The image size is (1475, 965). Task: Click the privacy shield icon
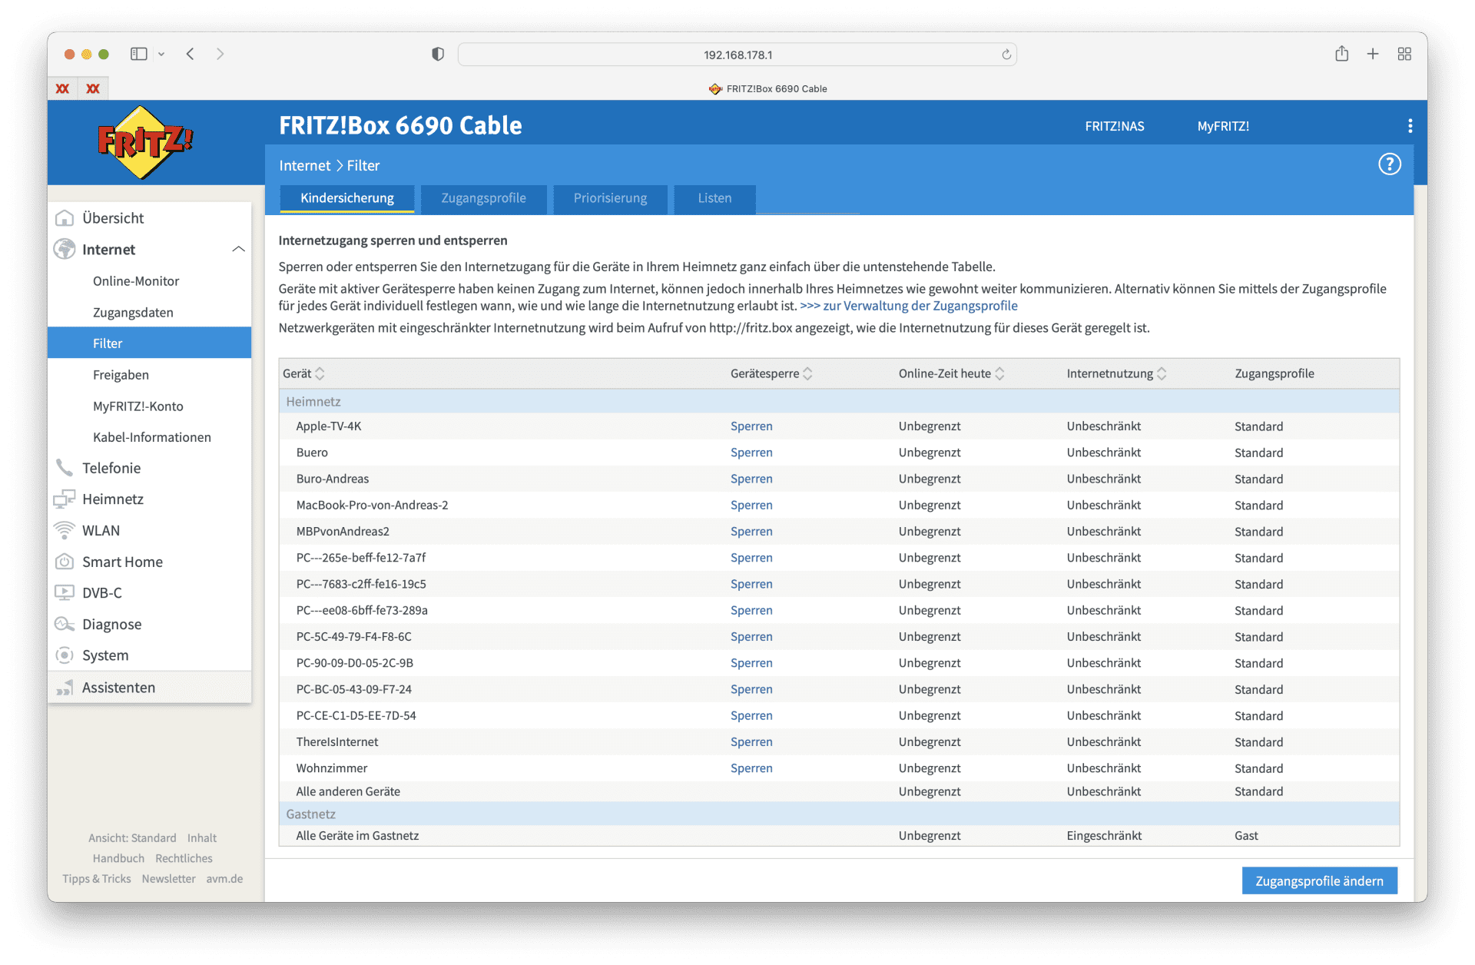[x=438, y=55]
